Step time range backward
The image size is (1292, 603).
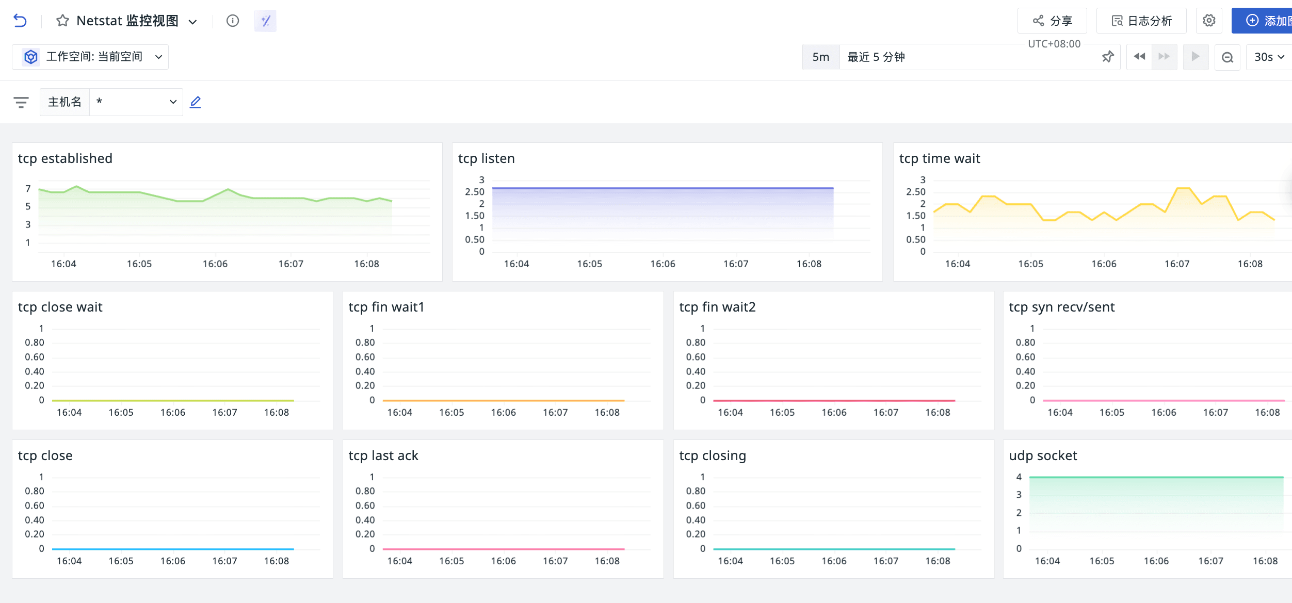(x=1139, y=57)
